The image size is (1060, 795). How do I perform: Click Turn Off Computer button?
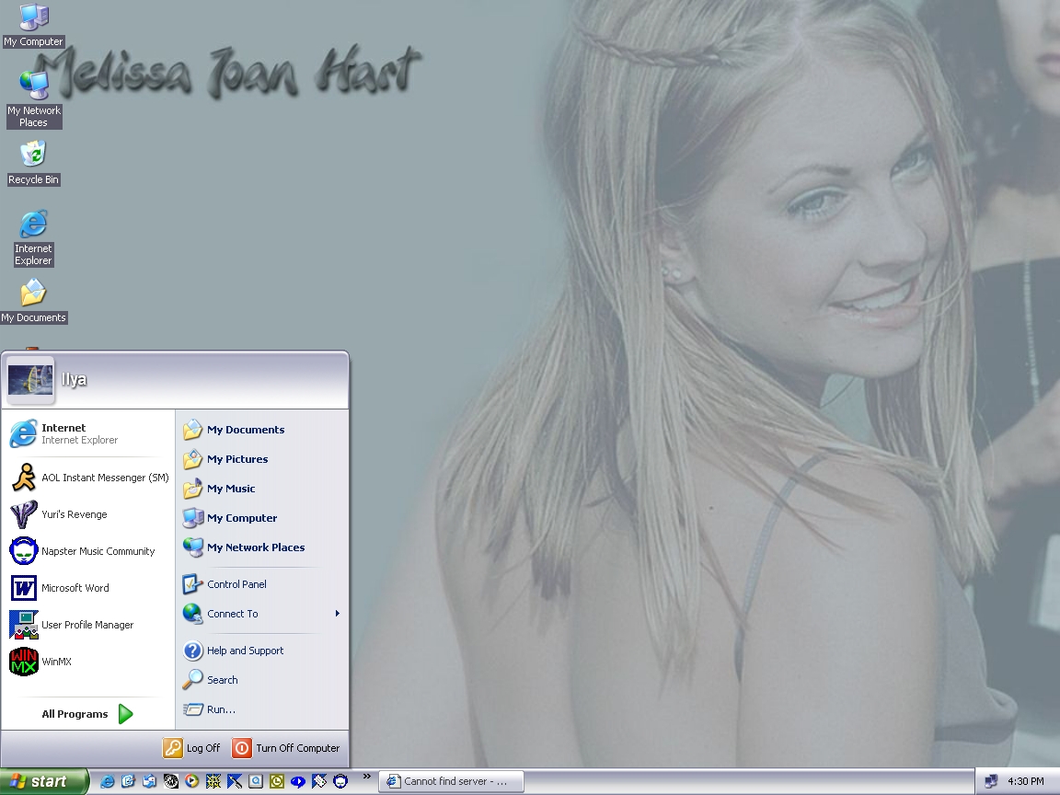286,748
